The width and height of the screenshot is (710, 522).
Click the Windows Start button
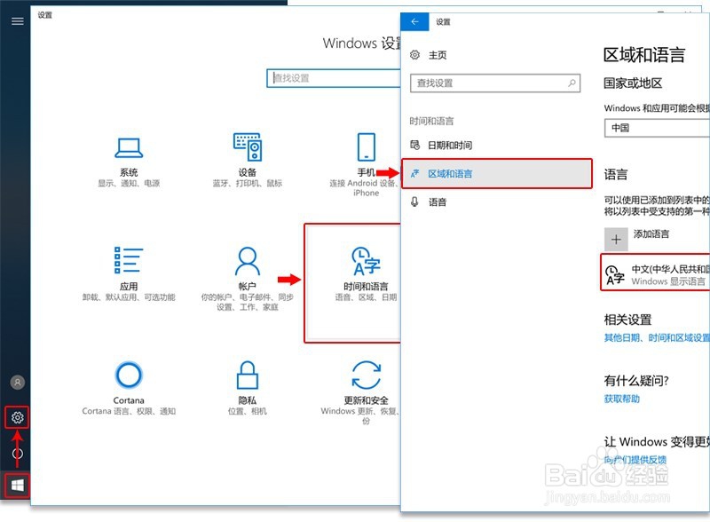pyautogui.click(x=17, y=486)
